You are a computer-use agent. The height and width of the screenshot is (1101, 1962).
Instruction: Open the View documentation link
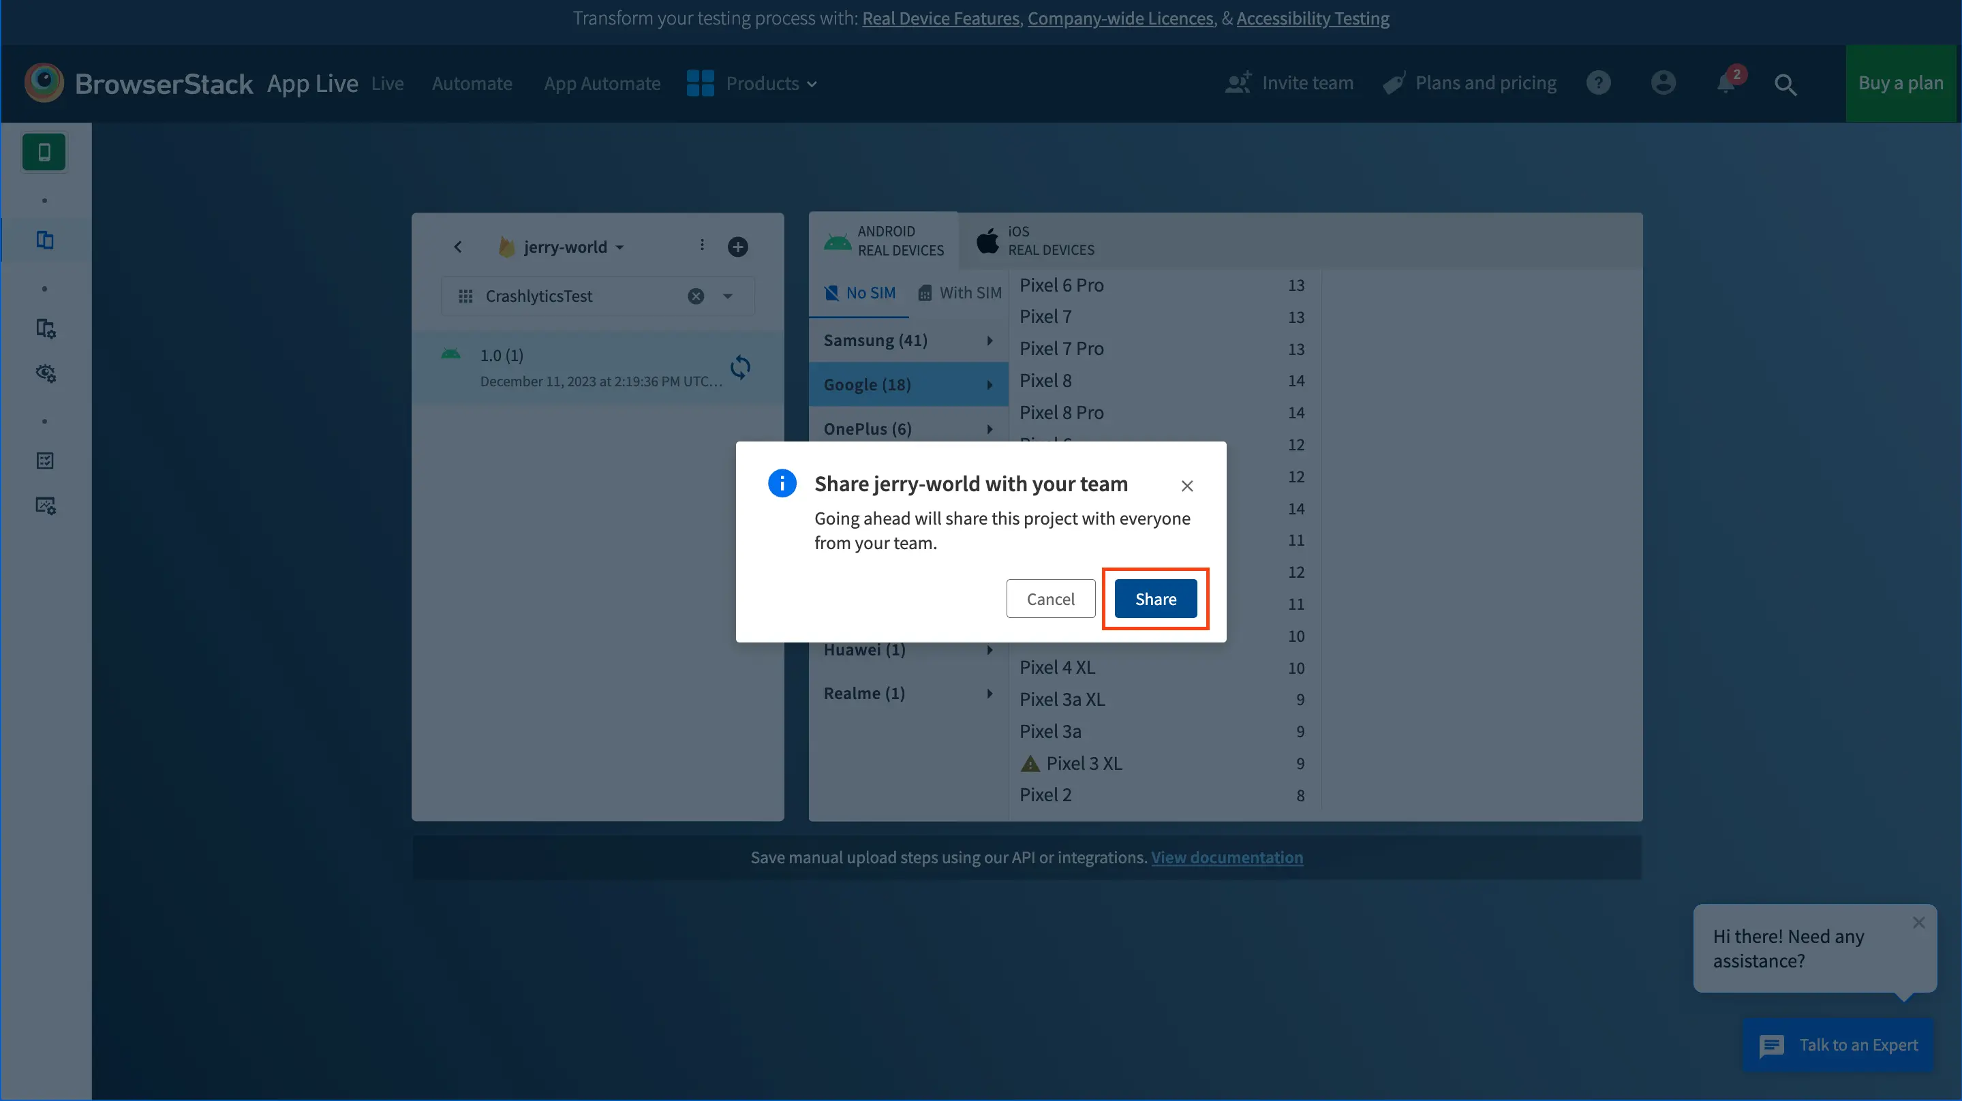point(1226,857)
